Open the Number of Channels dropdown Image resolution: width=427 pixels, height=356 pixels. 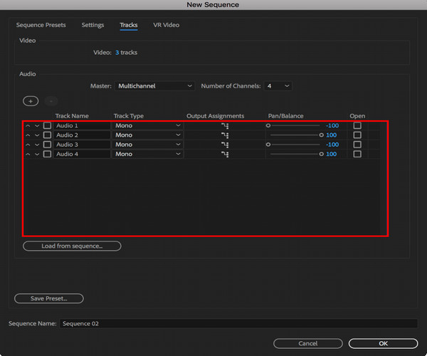(x=278, y=86)
